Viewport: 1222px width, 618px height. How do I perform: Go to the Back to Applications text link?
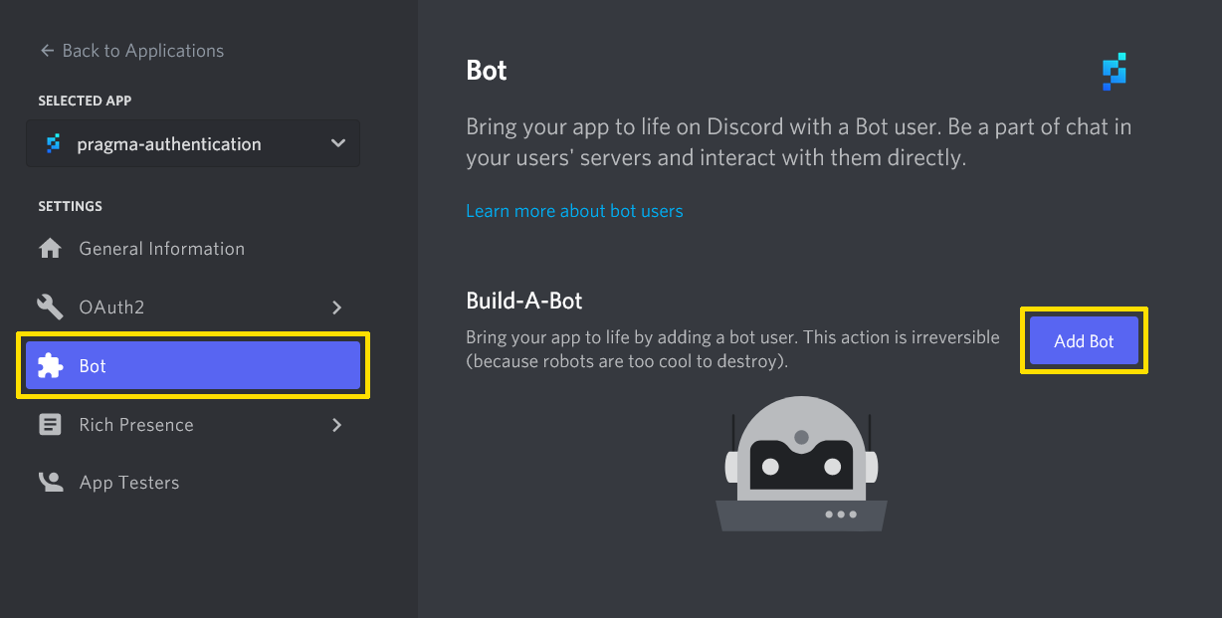[142, 51]
